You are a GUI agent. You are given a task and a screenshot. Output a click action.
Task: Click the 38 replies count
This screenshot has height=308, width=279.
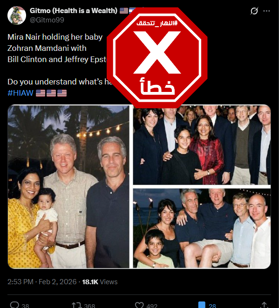(x=25, y=306)
